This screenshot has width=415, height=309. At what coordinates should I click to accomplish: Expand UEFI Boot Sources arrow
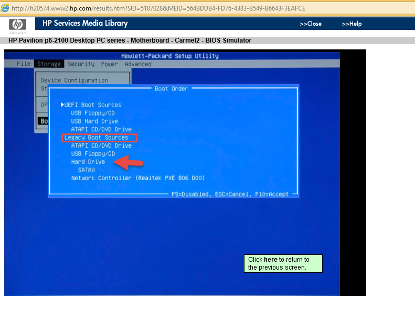point(62,105)
